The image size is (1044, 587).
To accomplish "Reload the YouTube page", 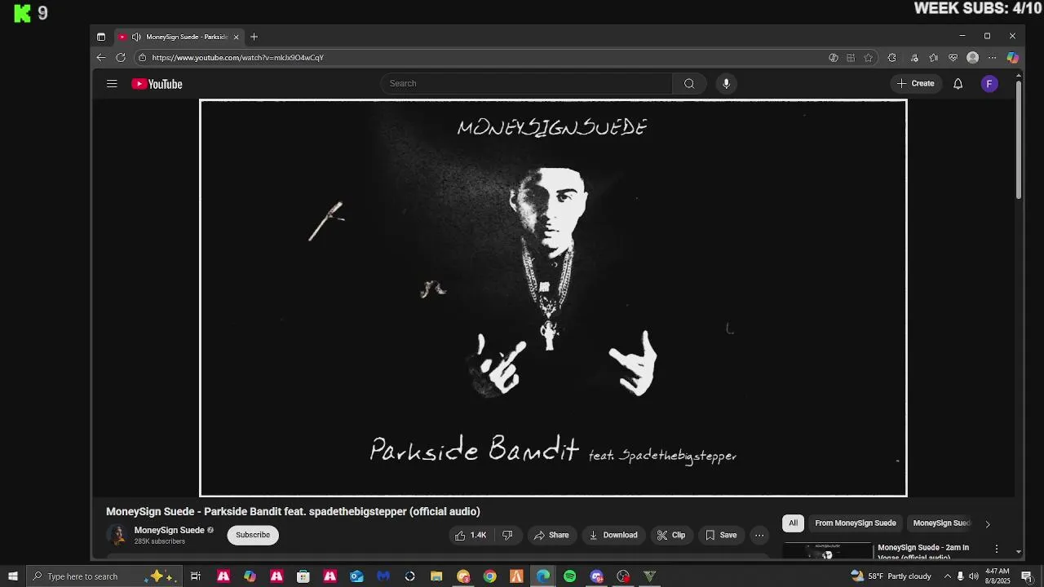I will pos(121,57).
